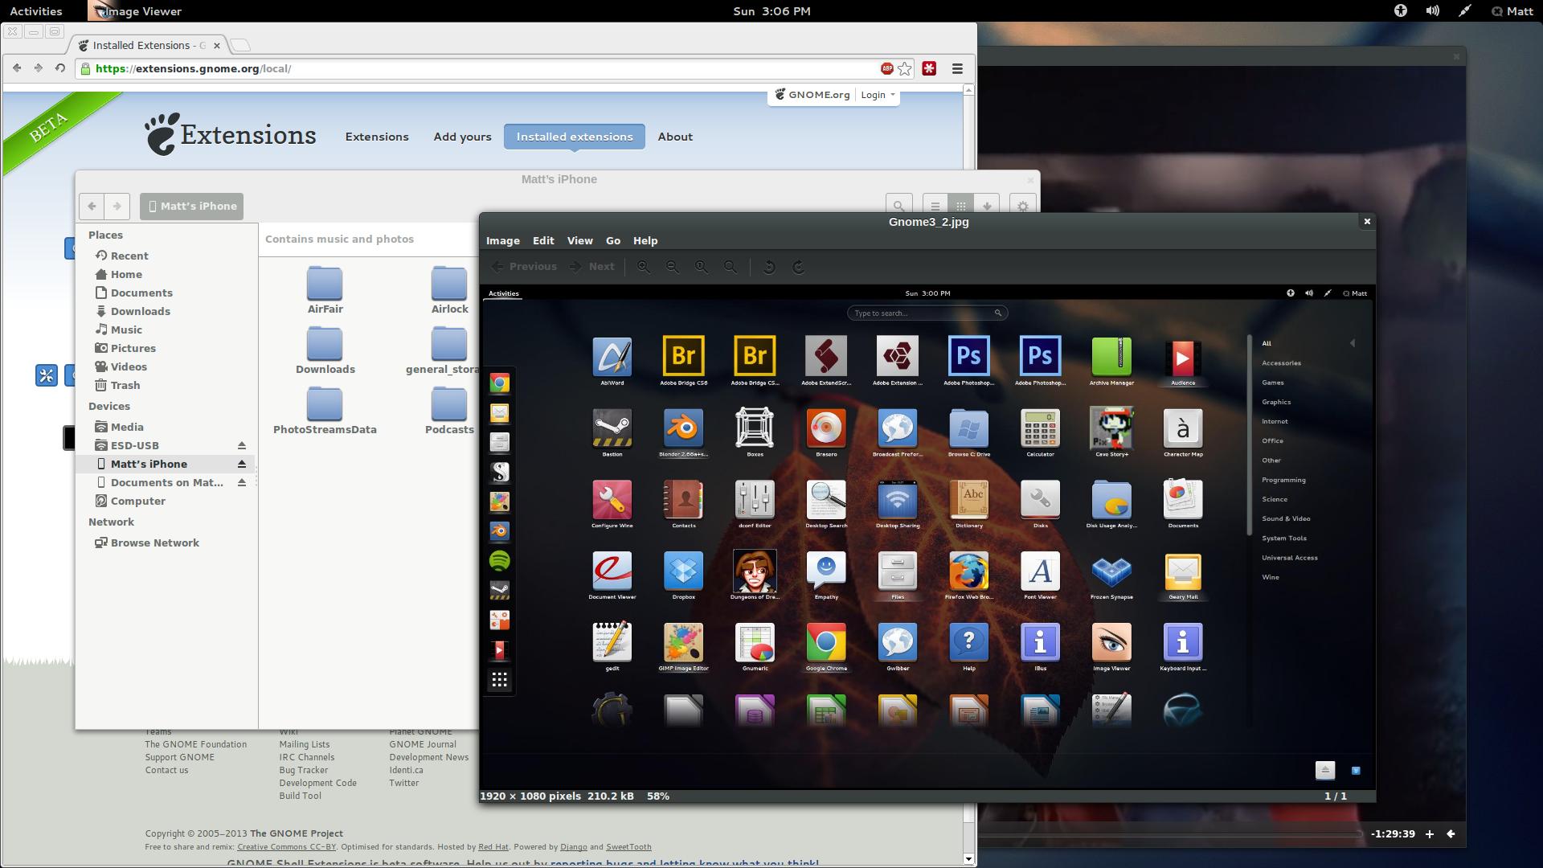Screen dimensions: 1543x868
Task: Open the View menu in Image Viewer
Action: pyautogui.click(x=579, y=240)
